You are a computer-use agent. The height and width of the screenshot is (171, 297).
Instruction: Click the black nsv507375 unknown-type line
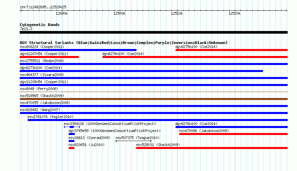[x=133, y=141]
